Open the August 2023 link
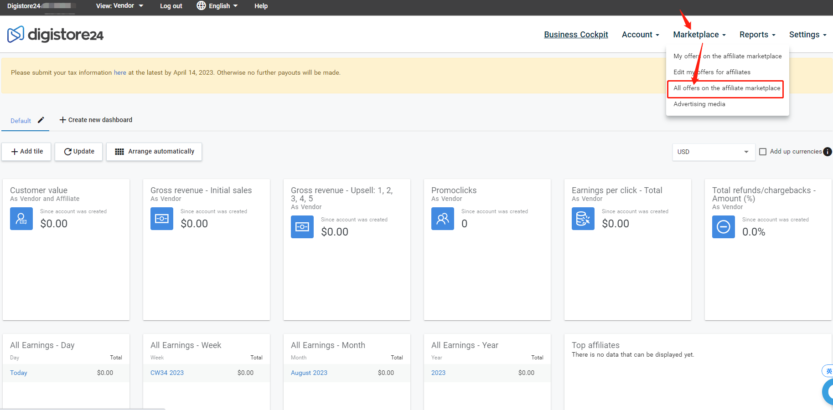Image resolution: width=833 pixels, height=410 pixels. click(x=309, y=373)
